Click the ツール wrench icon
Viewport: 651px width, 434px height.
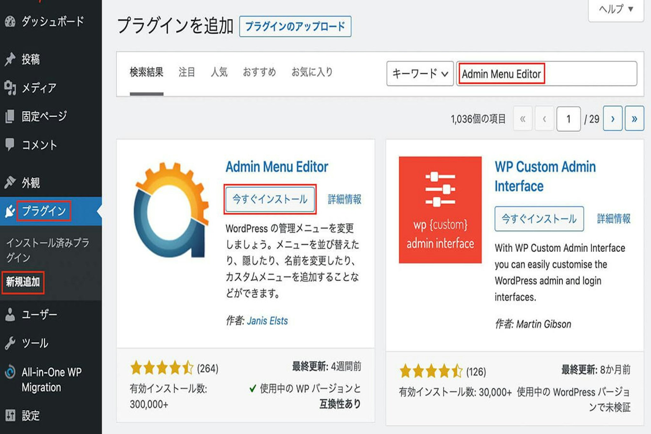click(x=10, y=343)
